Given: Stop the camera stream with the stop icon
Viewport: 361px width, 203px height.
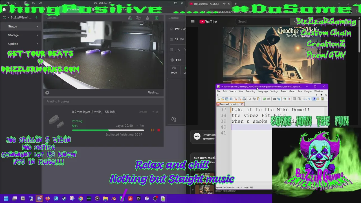Looking at the screenshot, I should pyautogui.click(x=47, y=92).
